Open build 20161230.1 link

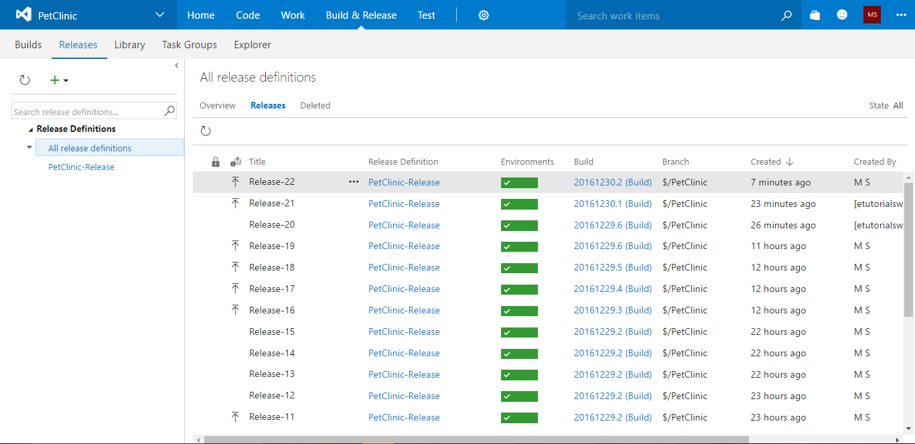coord(613,204)
